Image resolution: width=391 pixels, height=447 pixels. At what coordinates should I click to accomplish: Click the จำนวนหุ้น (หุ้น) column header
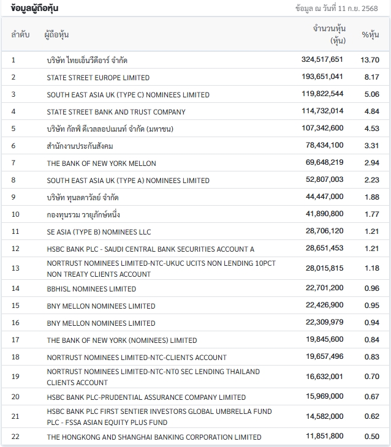(x=330, y=35)
